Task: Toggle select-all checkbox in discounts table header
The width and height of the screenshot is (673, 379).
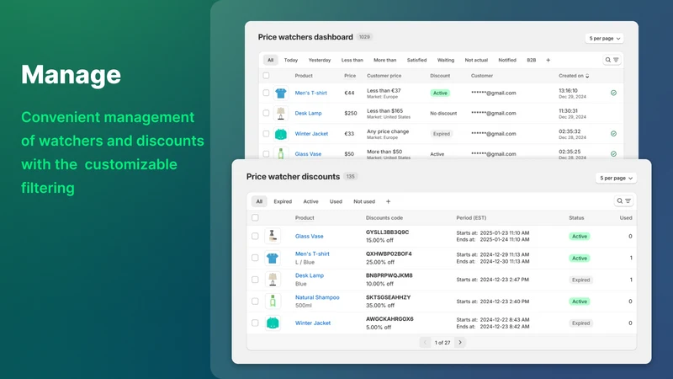Action: click(x=255, y=217)
